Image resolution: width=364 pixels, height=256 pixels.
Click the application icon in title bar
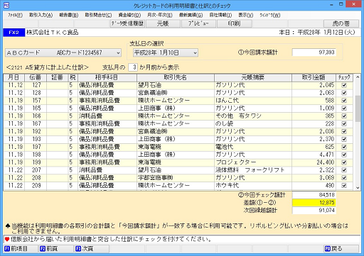[6, 5]
